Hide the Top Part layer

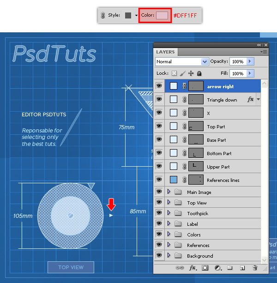[159, 126]
